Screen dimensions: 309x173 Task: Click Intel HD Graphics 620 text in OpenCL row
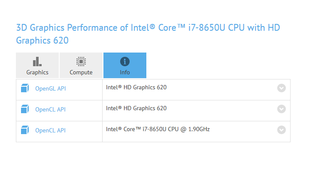[136, 108]
